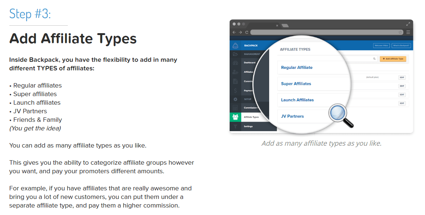The image size is (425, 215).
Task: Click the Affiliates add-user icon
Action: (x=235, y=72)
